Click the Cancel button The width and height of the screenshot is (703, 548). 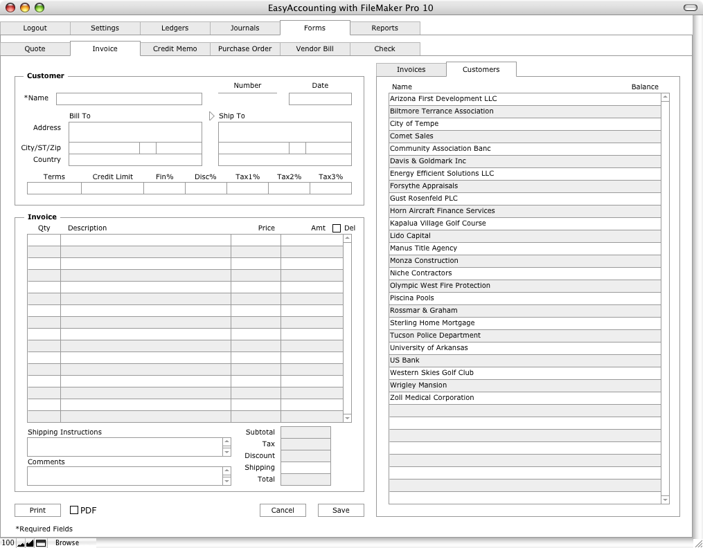click(x=283, y=510)
